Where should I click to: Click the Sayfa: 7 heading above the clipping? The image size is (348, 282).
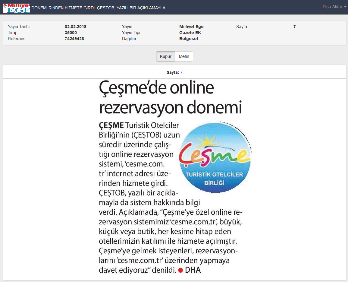pyautogui.click(x=175, y=72)
